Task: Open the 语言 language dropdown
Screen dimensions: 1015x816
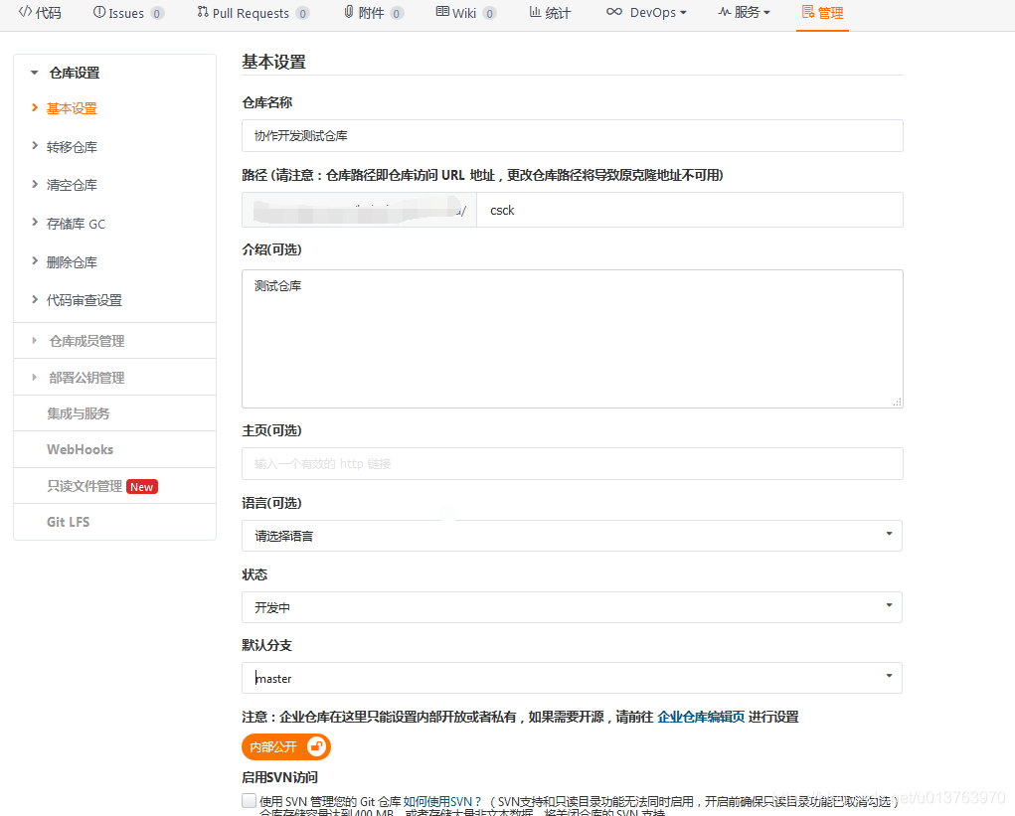Action: [x=572, y=536]
